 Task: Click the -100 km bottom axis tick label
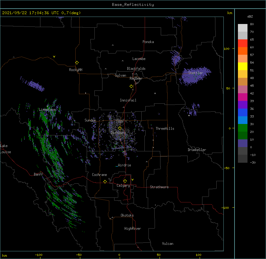[x=39, y=255]
